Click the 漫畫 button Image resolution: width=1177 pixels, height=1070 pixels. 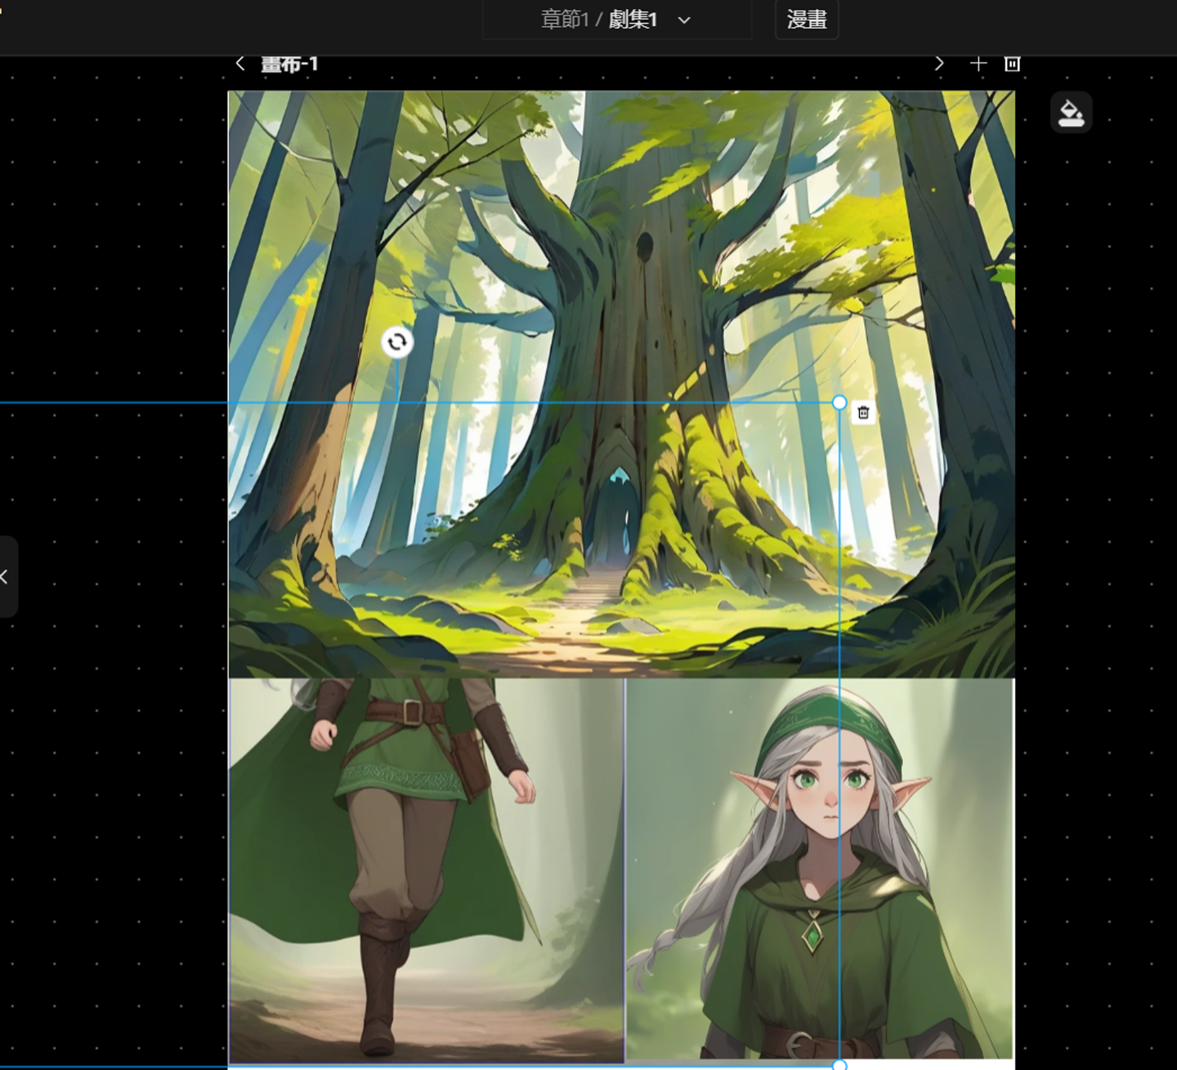(x=807, y=20)
